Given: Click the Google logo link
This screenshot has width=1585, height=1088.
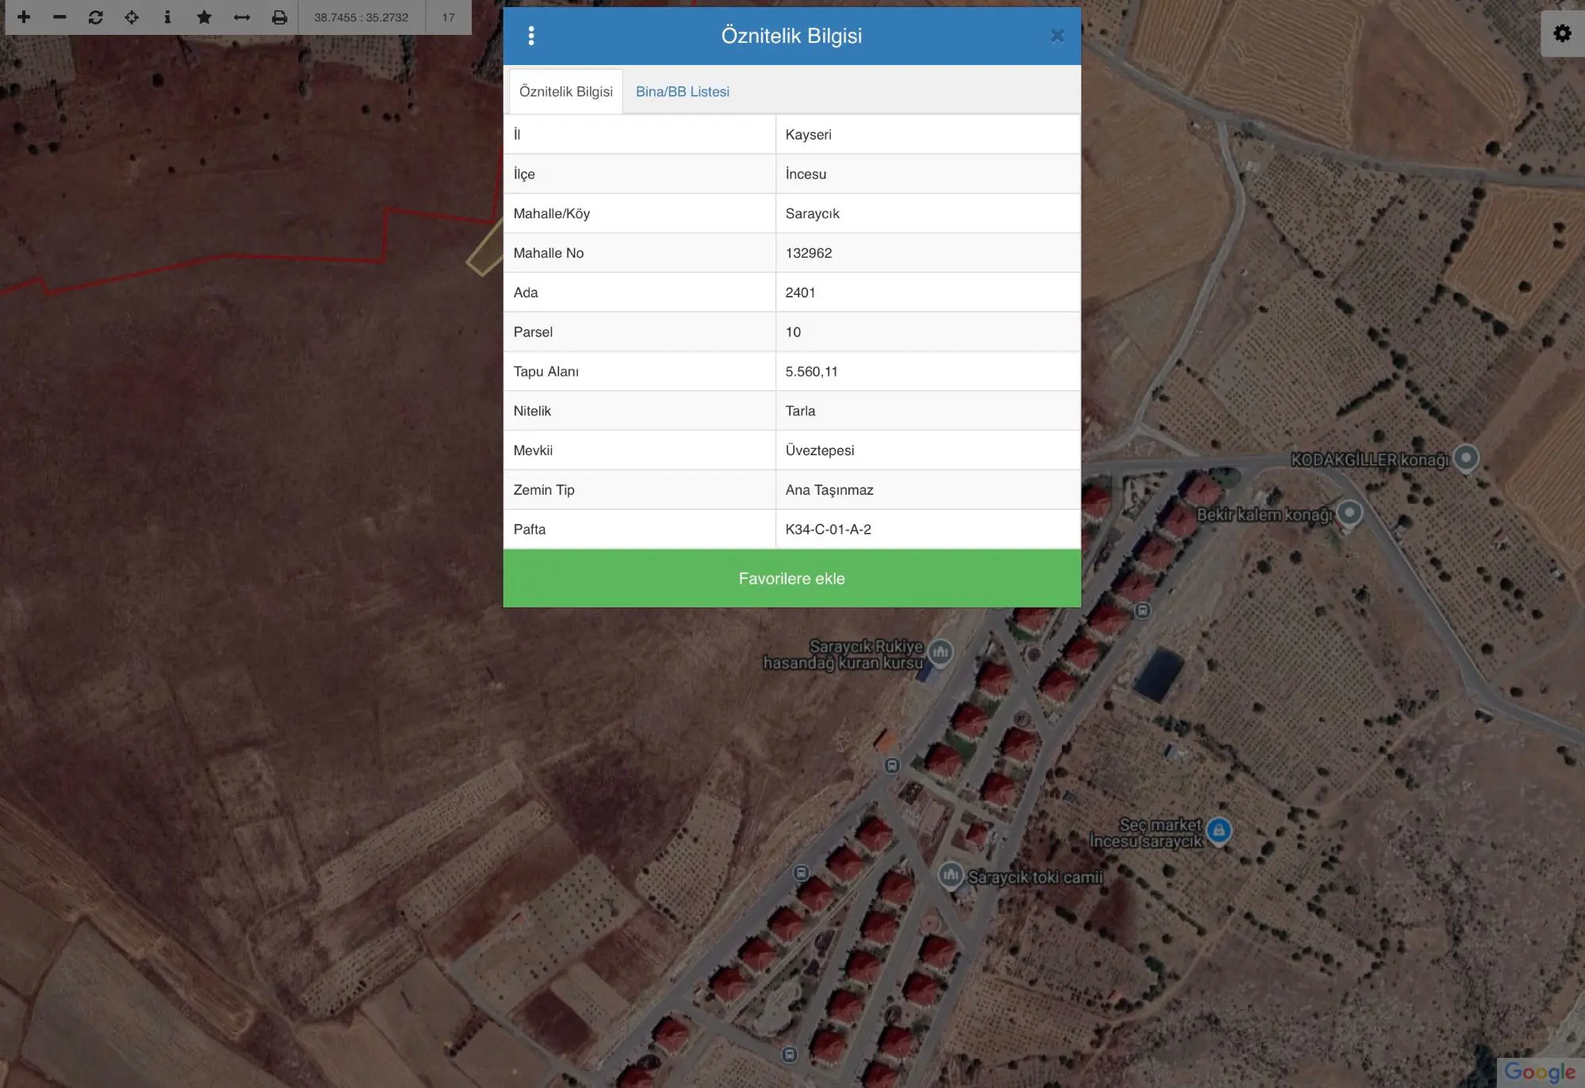Looking at the screenshot, I should point(1540,1072).
